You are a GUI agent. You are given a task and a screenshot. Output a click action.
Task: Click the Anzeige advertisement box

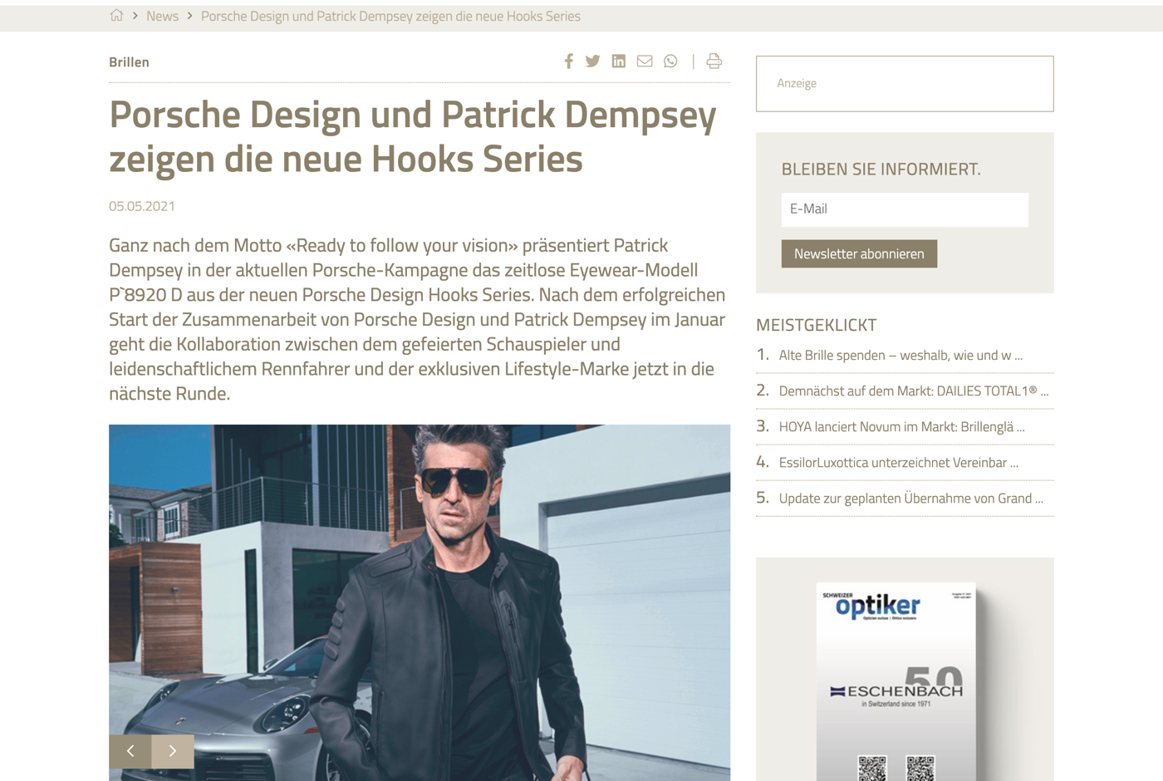point(904,84)
